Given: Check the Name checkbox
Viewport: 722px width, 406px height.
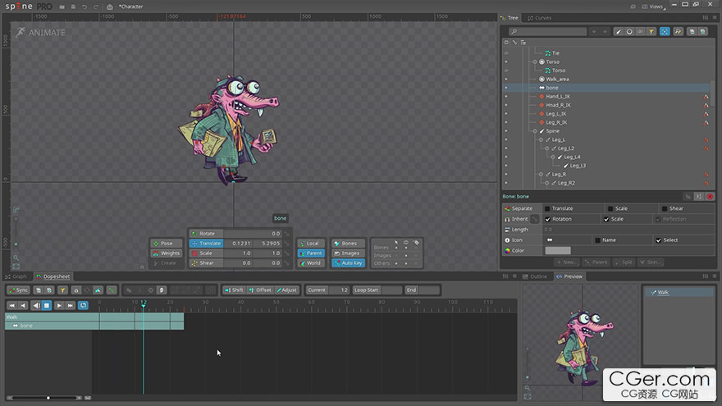Looking at the screenshot, I should tap(597, 240).
